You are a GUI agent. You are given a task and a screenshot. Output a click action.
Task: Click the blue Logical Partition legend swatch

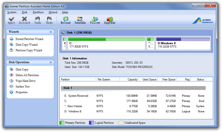pos(91,123)
